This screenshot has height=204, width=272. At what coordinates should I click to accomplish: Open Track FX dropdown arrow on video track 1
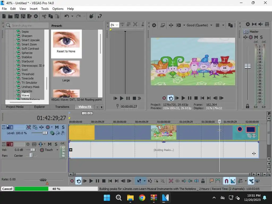(x=52, y=127)
